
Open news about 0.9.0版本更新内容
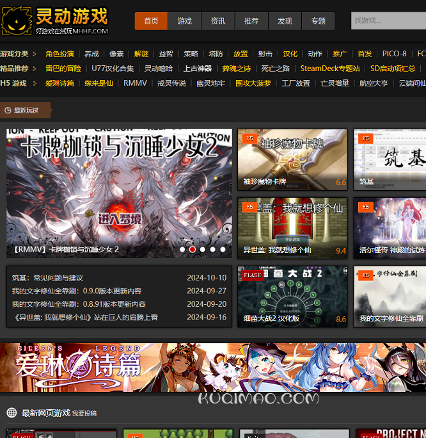[77, 291]
